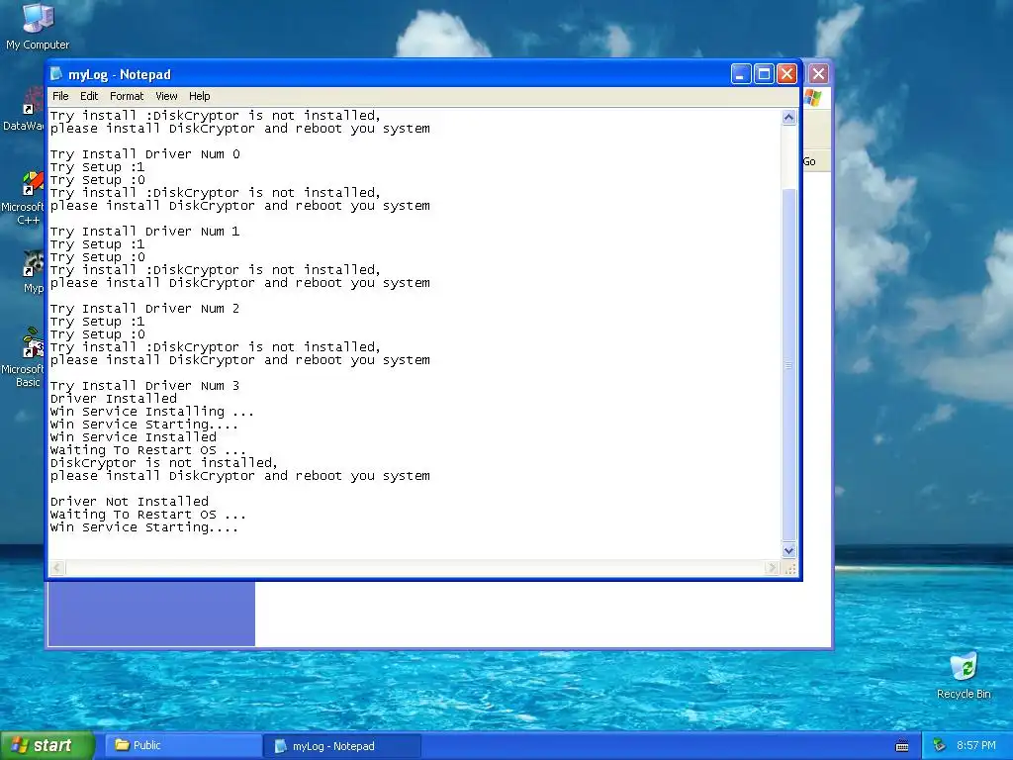
Task: Click the Start button
Action: click(x=46, y=746)
